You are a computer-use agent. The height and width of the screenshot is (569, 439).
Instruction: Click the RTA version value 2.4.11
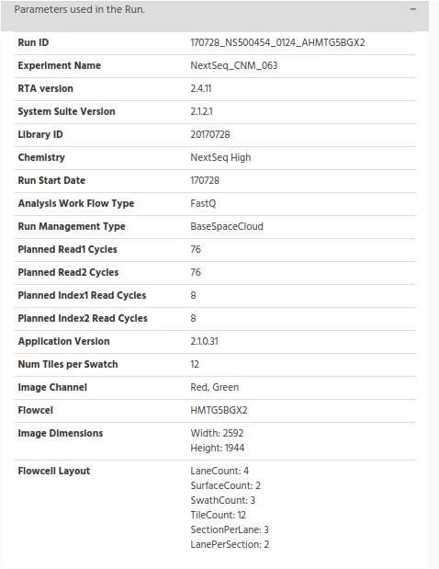click(x=201, y=88)
